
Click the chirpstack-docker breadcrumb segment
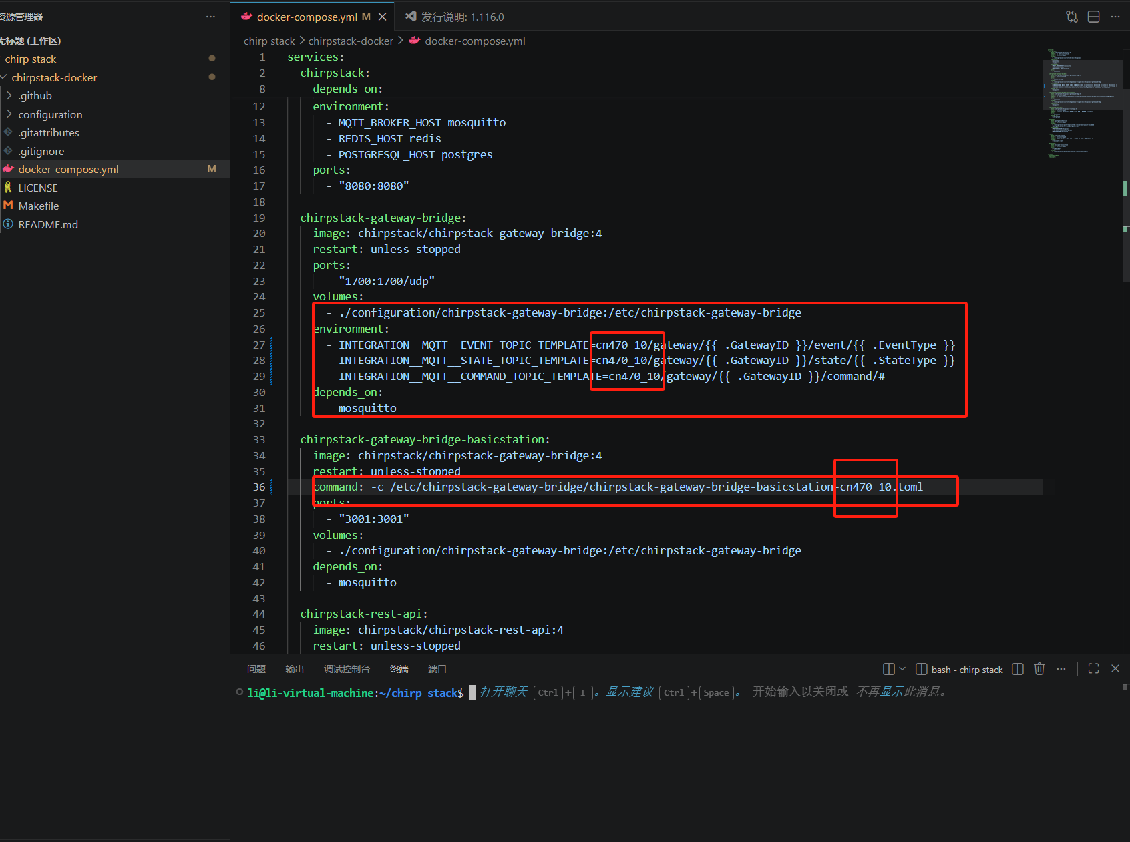[351, 41]
